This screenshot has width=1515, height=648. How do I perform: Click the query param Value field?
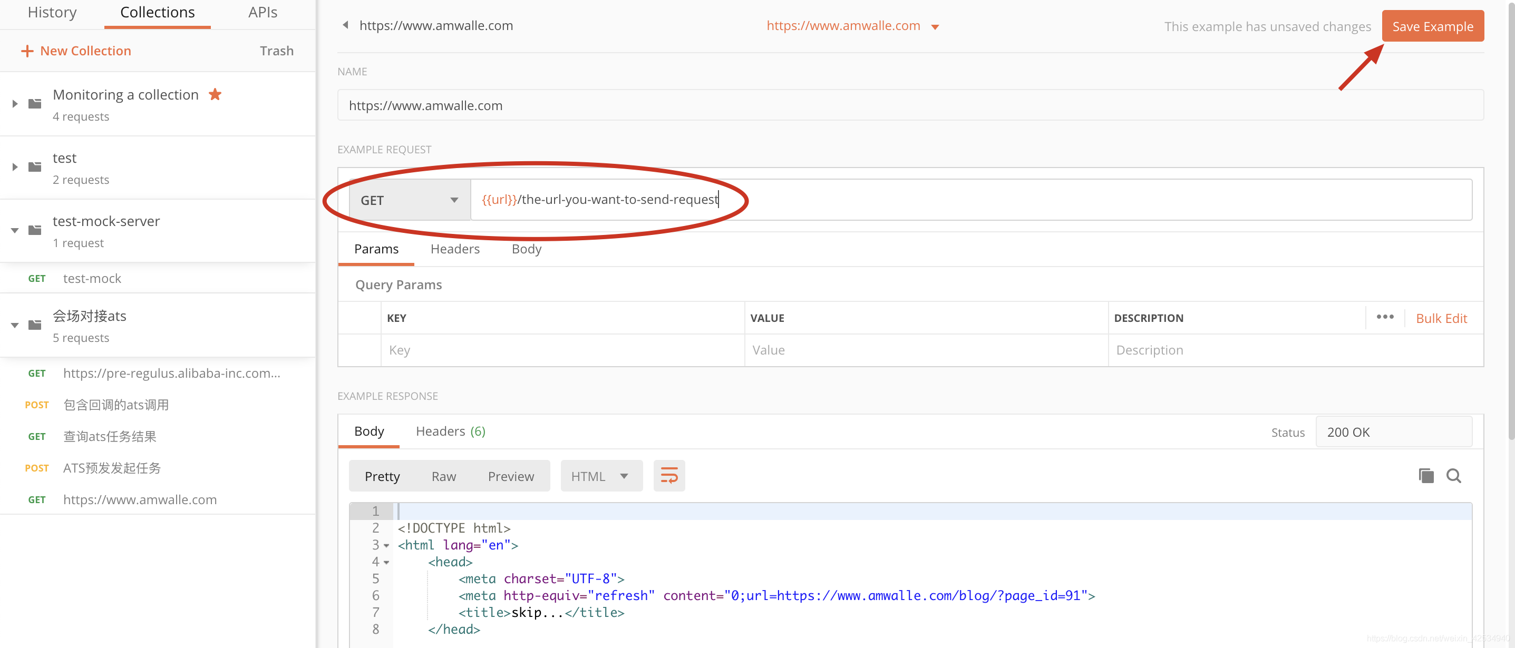[x=926, y=350]
